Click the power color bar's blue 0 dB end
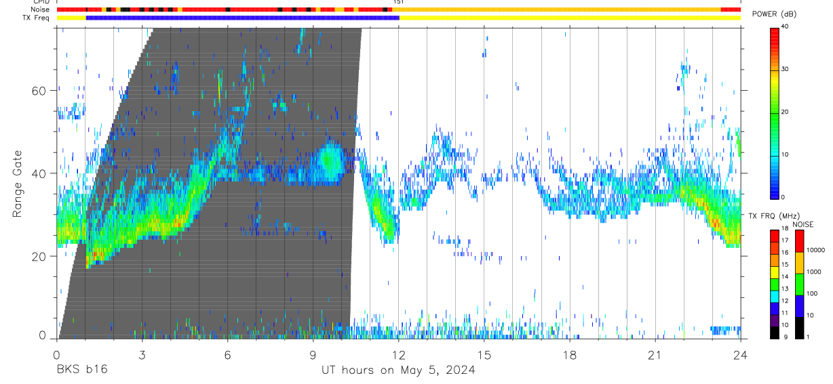 point(775,194)
